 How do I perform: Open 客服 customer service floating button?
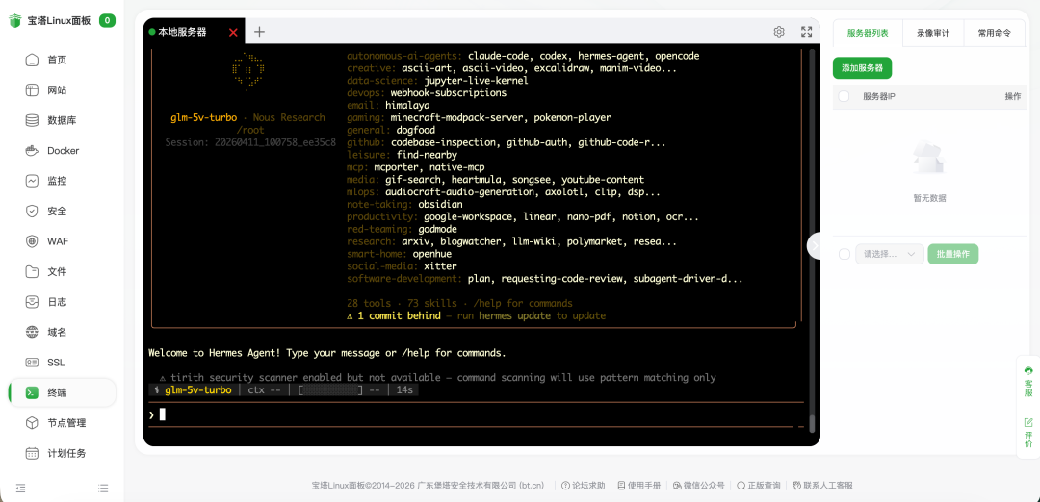1028,381
